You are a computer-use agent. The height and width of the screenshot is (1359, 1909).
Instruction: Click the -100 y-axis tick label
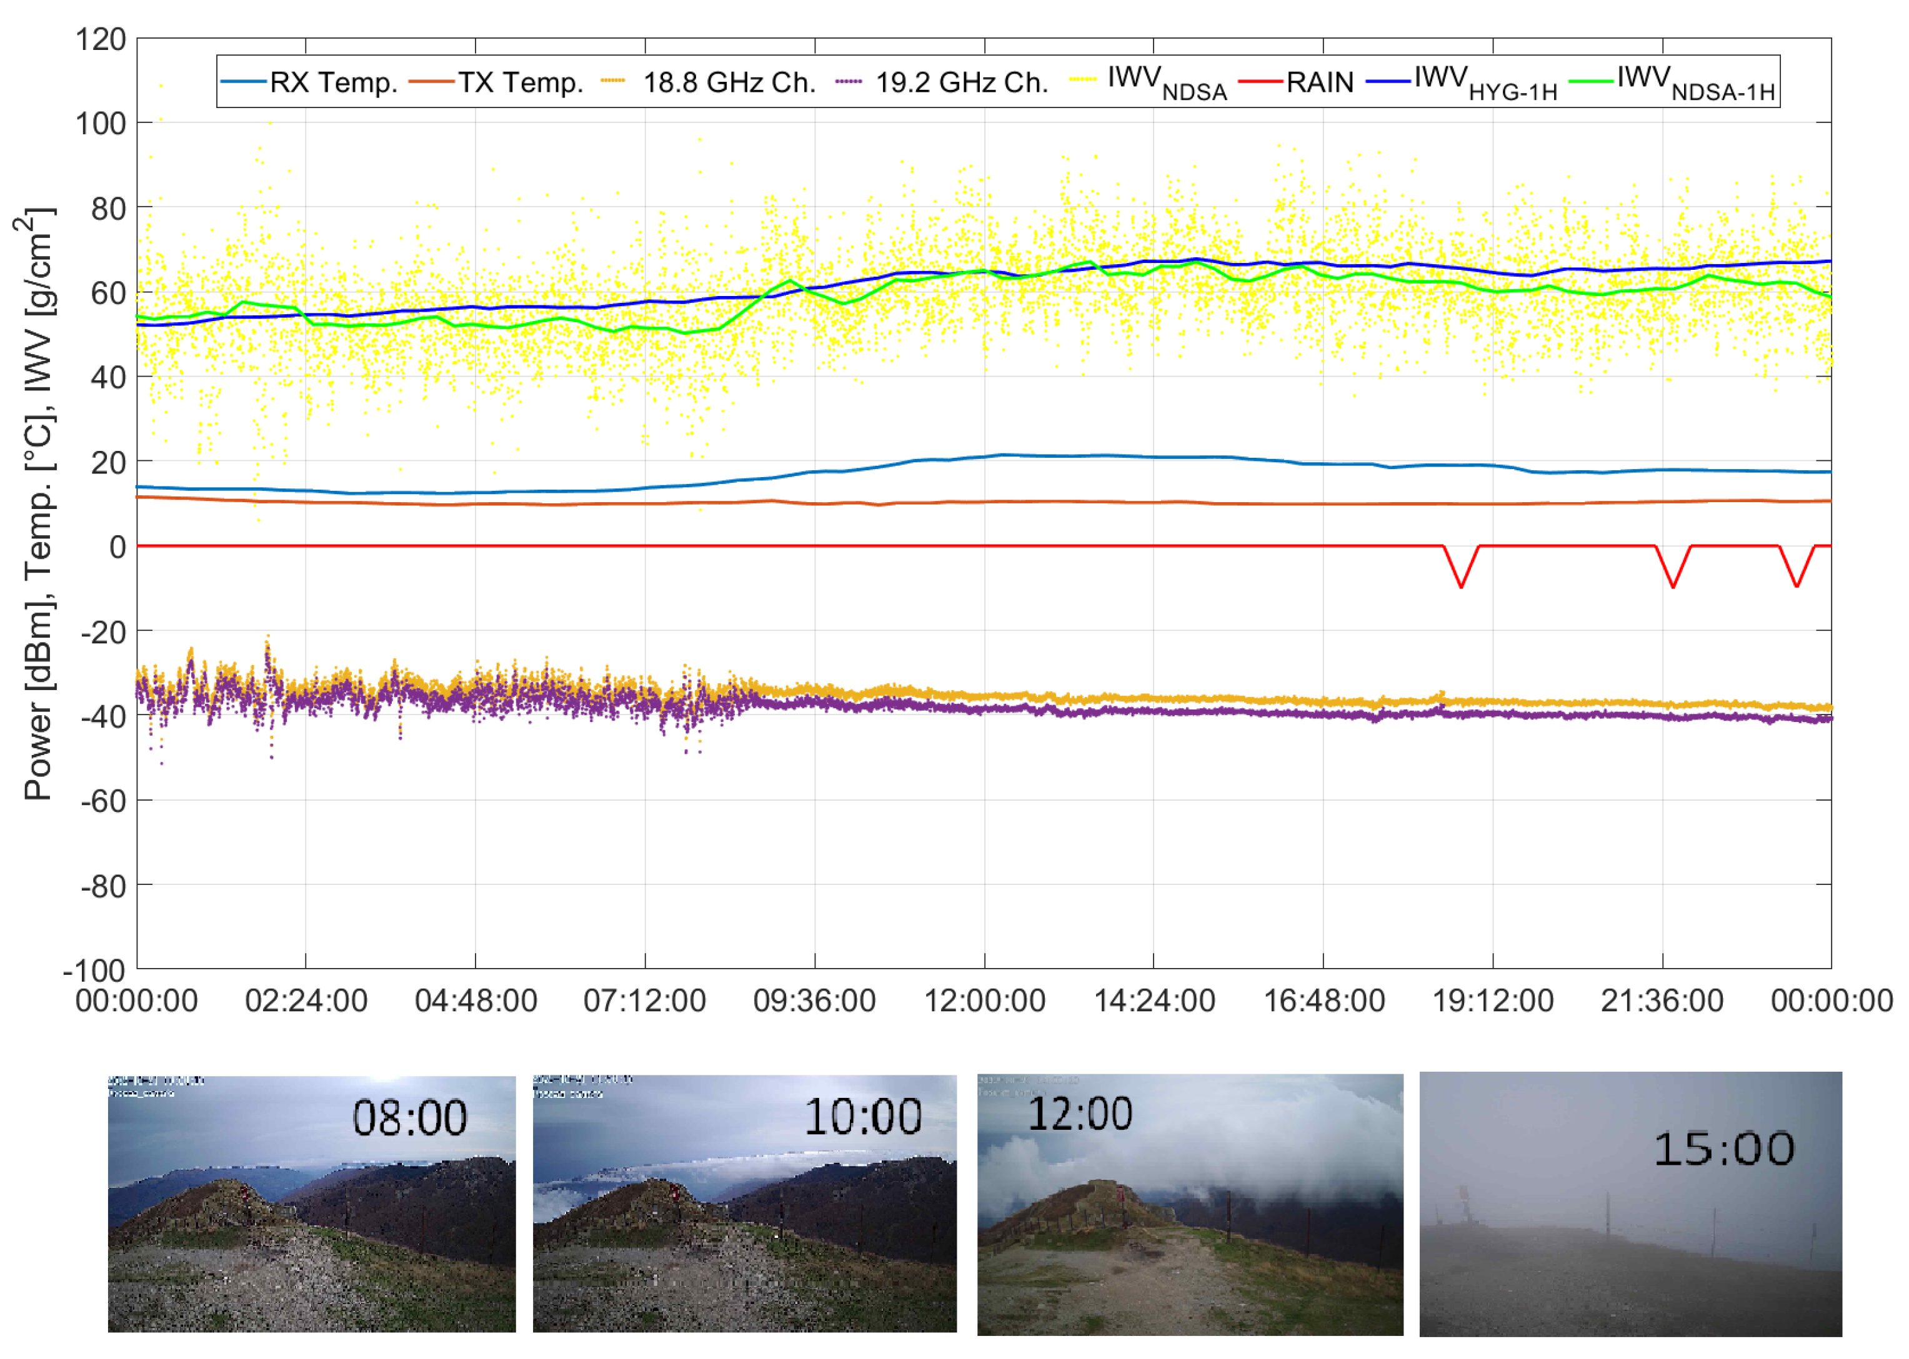[94, 971]
